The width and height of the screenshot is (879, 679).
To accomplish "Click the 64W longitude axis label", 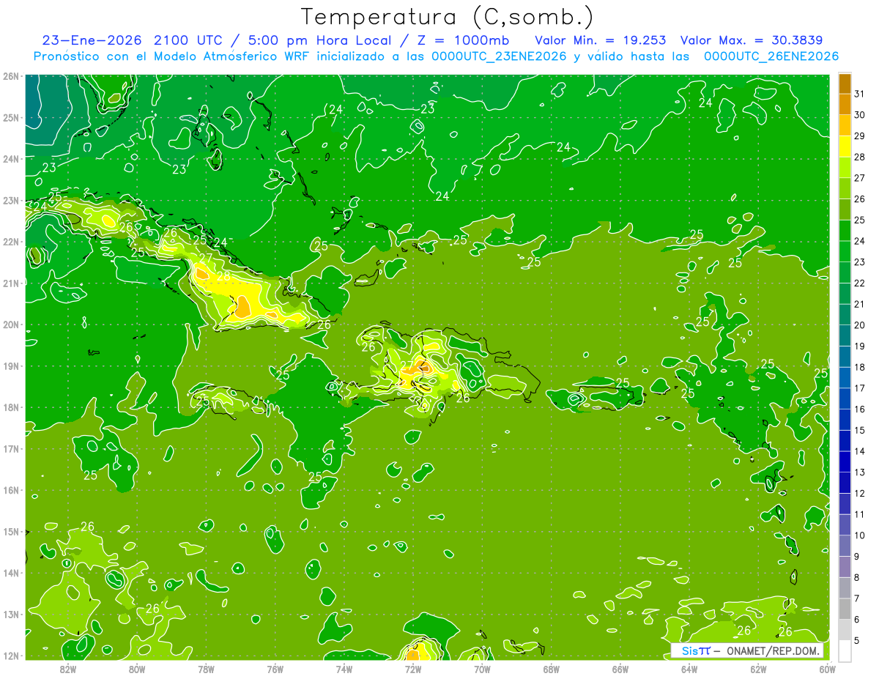I will click(x=689, y=669).
